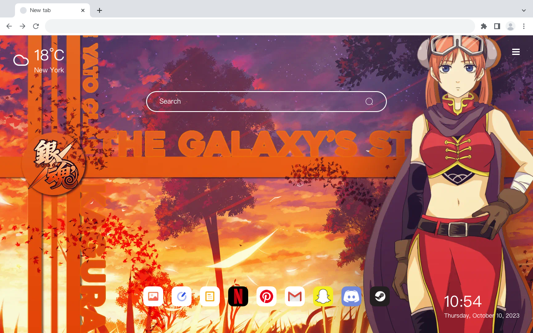Go back with the browser arrow

point(9,26)
